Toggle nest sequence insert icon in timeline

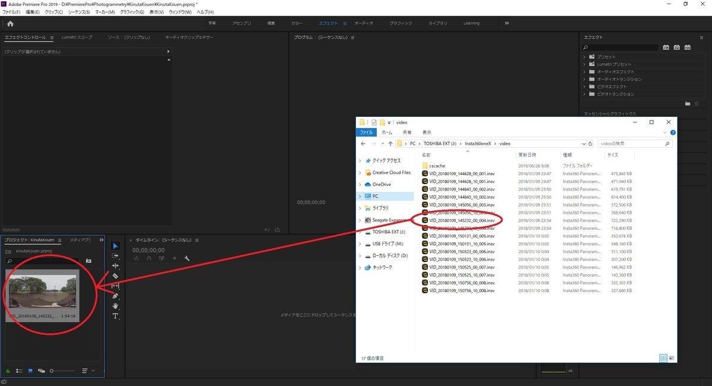point(136,258)
